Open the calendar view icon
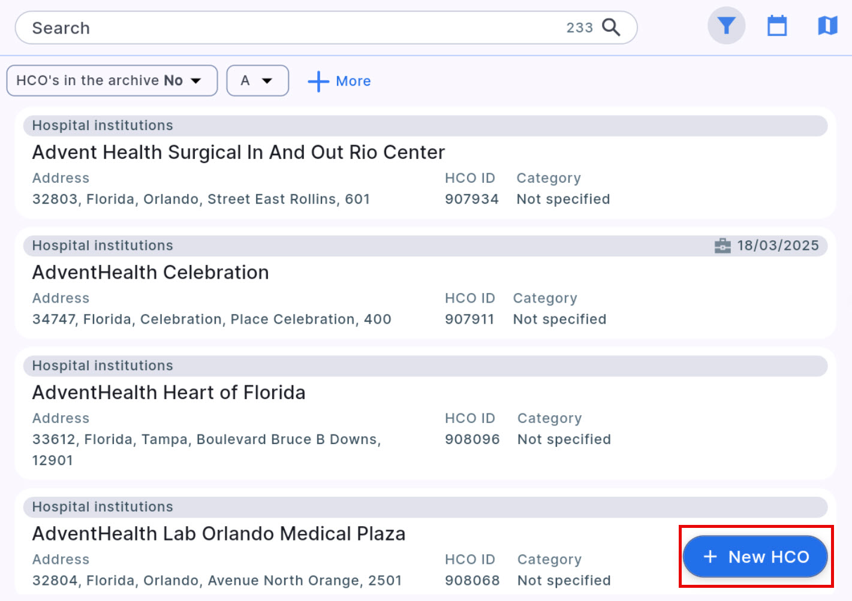 coord(777,26)
